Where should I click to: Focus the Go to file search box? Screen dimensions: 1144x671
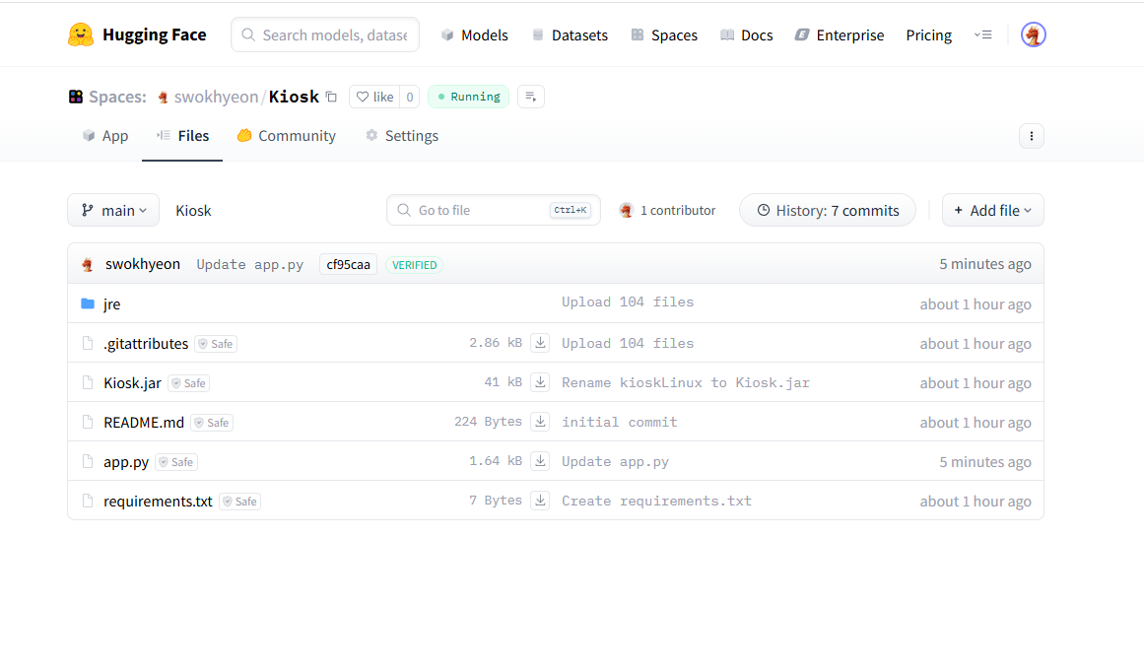tap(494, 210)
